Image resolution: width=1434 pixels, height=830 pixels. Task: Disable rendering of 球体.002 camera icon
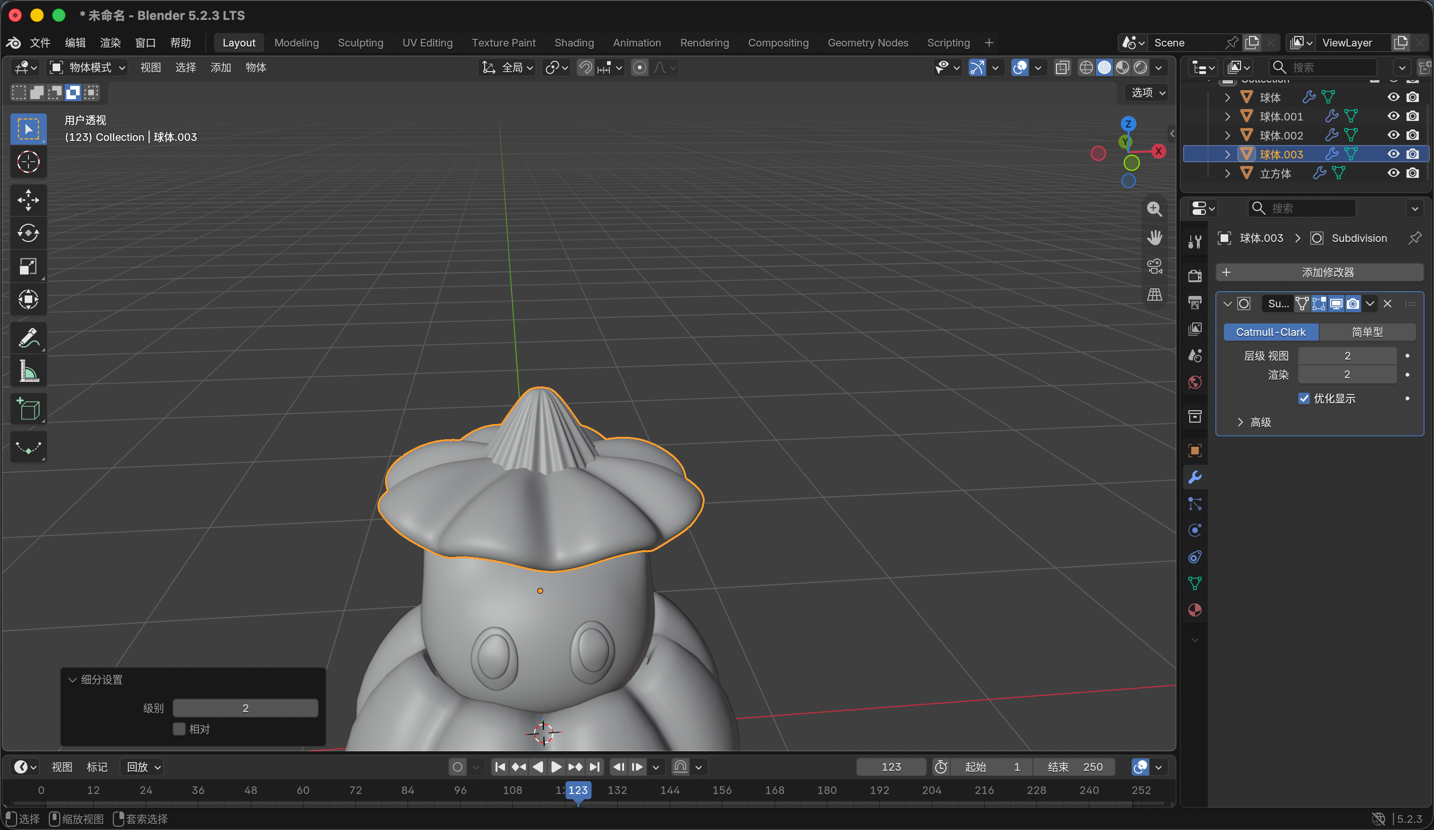(x=1412, y=135)
